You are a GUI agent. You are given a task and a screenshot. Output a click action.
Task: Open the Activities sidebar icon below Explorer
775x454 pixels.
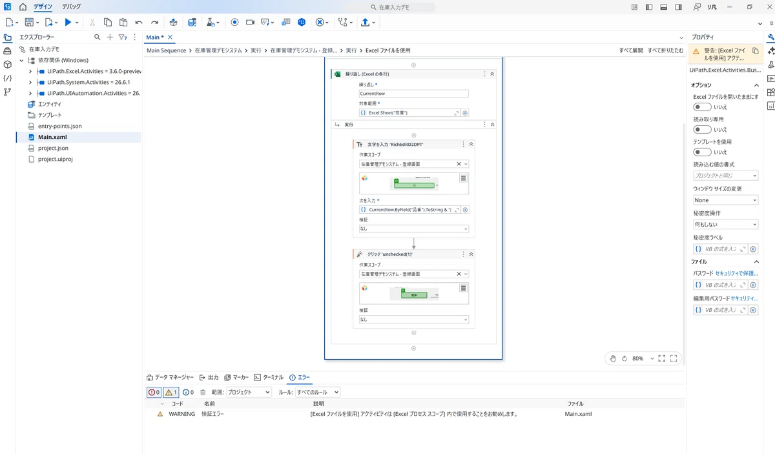(x=7, y=51)
